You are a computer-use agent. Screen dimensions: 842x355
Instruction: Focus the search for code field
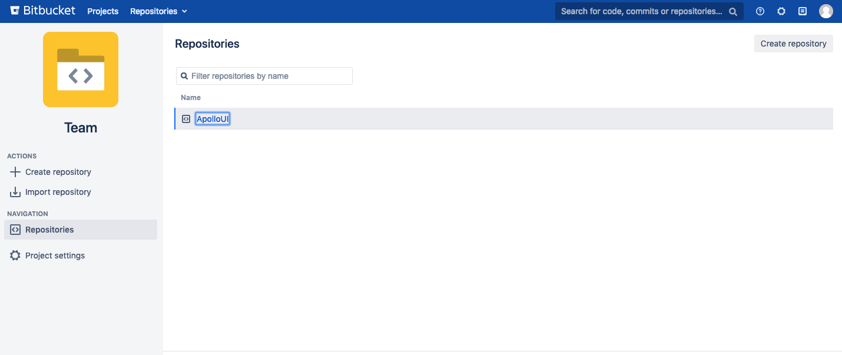pos(641,11)
